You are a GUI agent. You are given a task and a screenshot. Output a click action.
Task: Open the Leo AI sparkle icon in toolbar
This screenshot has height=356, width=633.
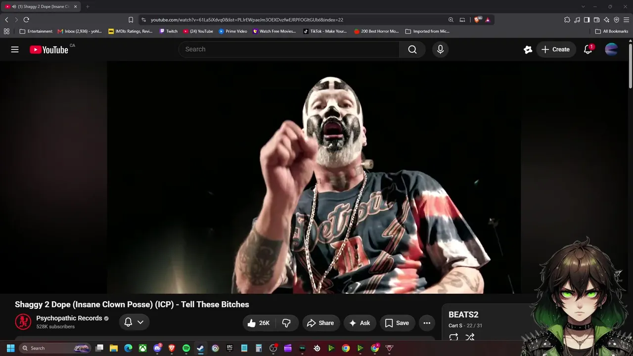point(607,20)
